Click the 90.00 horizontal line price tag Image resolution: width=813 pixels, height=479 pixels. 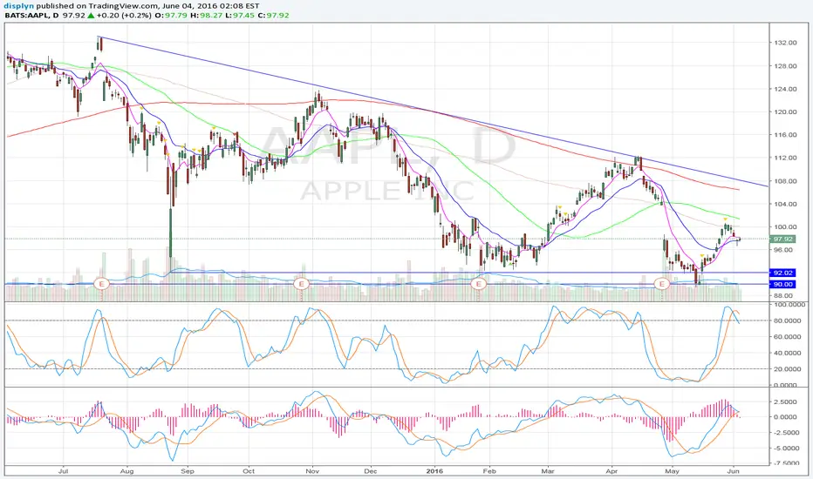pyautogui.click(x=783, y=284)
